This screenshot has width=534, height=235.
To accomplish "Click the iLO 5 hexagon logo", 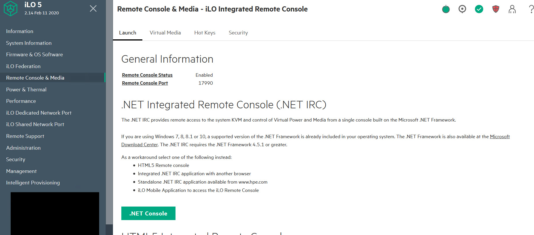I will (11, 9).
